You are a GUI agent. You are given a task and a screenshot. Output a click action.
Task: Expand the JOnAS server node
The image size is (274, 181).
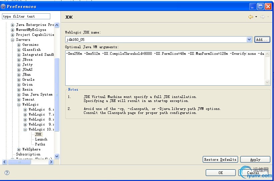(x=19, y=70)
